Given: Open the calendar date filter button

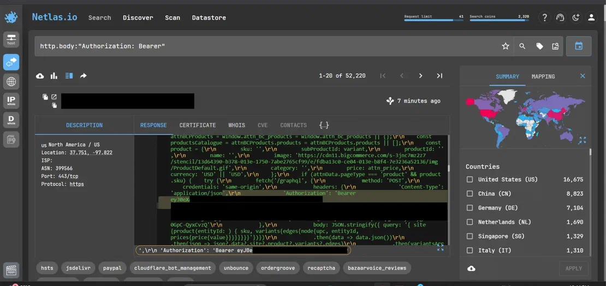Looking at the screenshot, I should click(x=579, y=46).
